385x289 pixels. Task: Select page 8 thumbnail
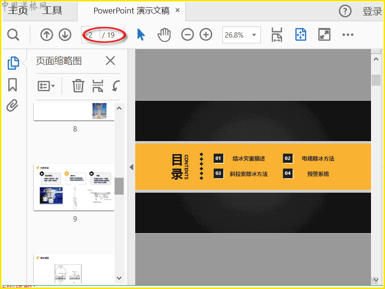coord(74,112)
